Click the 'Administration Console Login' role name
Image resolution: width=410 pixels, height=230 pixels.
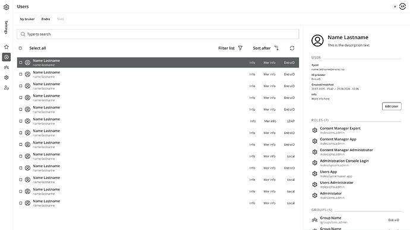click(344, 161)
